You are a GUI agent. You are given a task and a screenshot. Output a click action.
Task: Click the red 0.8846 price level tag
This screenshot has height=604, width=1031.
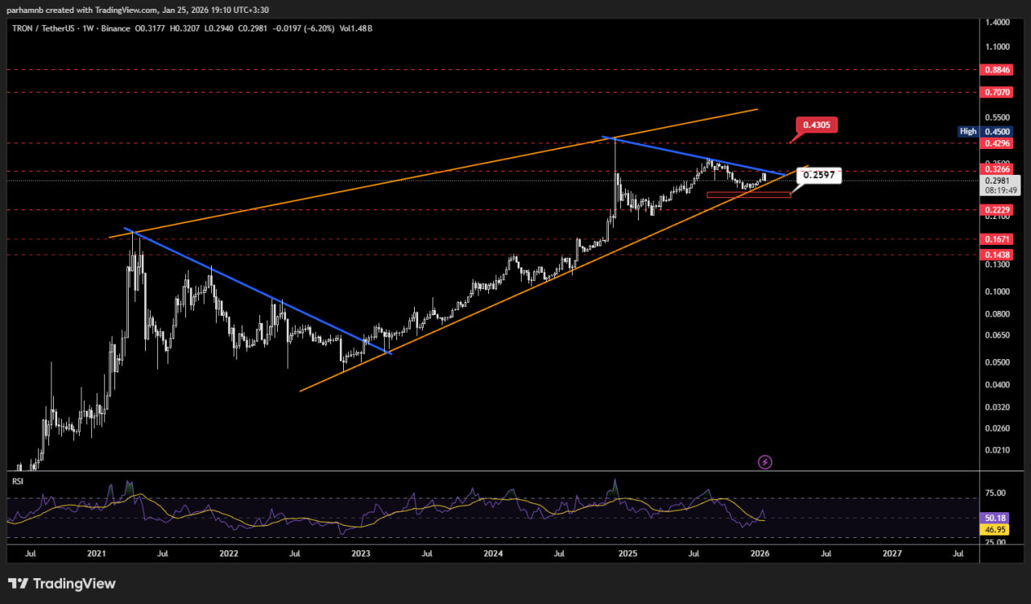coord(997,70)
